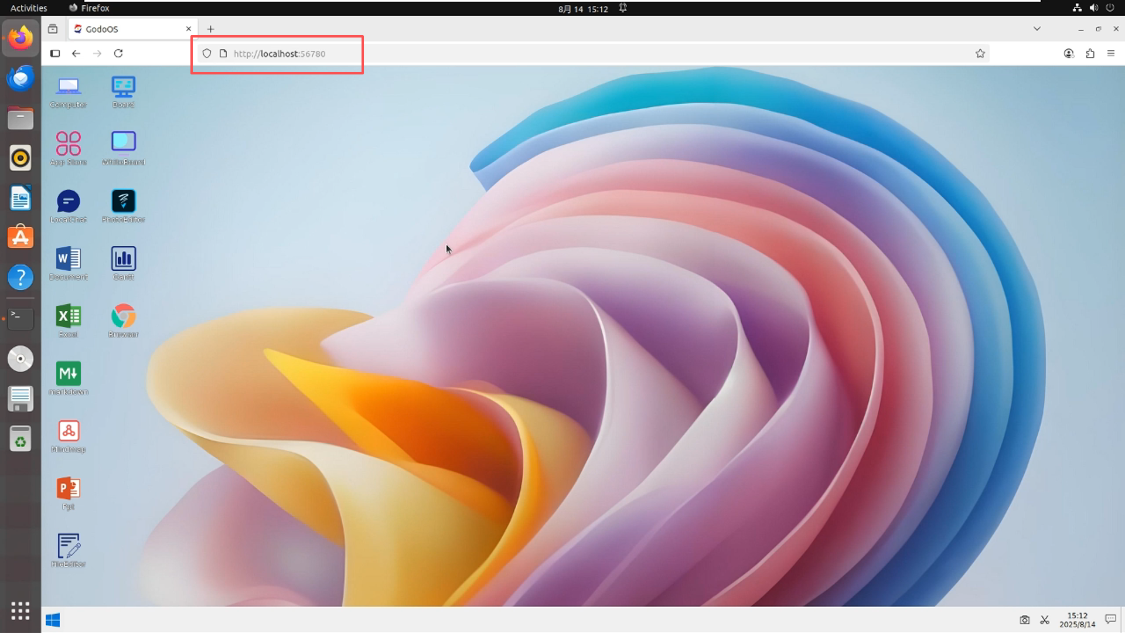
Task: Toggle the Firefox sidebar button
Action: coord(55,53)
